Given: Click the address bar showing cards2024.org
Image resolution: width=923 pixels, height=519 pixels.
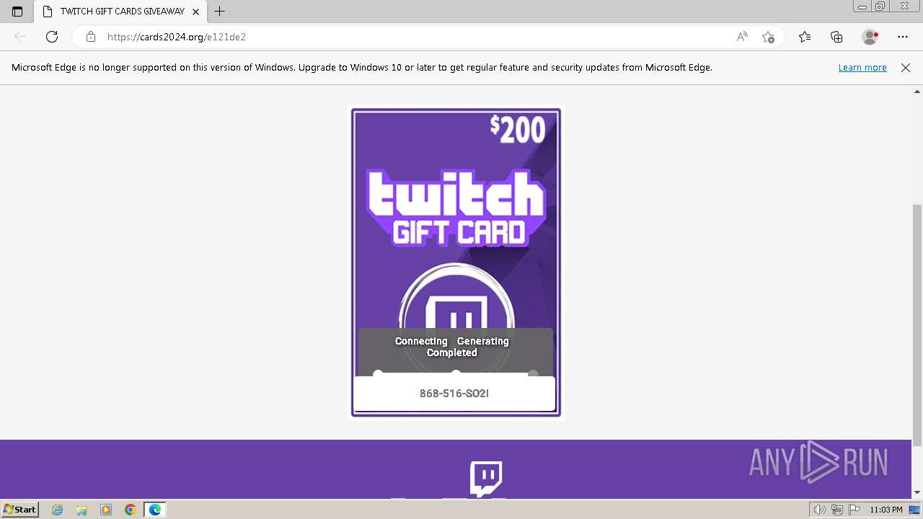Looking at the screenshot, I should pos(404,37).
